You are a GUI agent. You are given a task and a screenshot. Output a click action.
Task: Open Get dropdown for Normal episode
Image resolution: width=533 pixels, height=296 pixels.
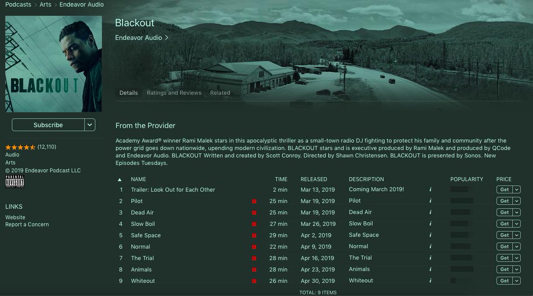(x=517, y=246)
